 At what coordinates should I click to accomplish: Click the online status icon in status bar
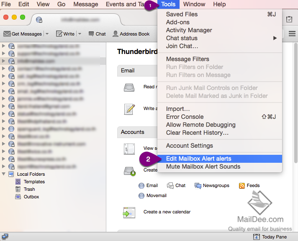click(5, 237)
